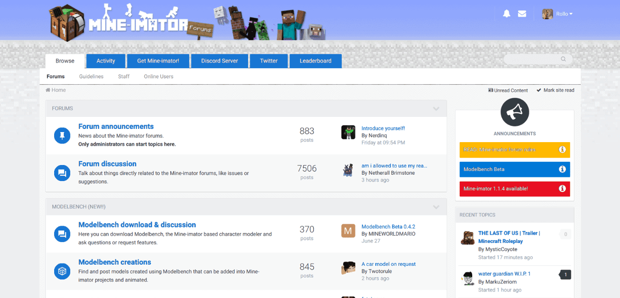This screenshot has height=298, width=620.
Task: Open THE LAST OF US Trailer topic
Action: pyautogui.click(x=509, y=237)
